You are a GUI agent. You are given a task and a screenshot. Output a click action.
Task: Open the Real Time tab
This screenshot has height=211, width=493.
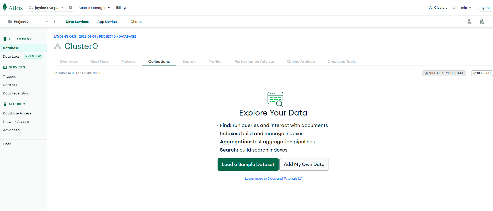click(99, 62)
